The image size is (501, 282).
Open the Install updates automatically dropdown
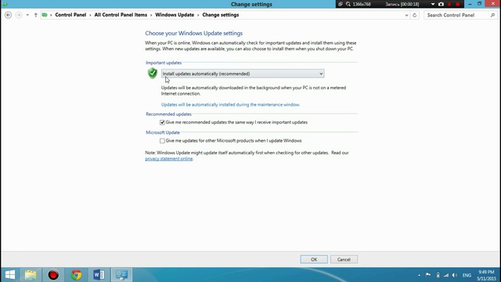point(243,74)
